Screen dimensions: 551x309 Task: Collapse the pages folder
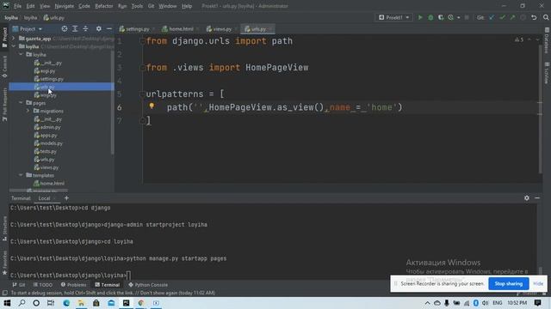[21, 103]
